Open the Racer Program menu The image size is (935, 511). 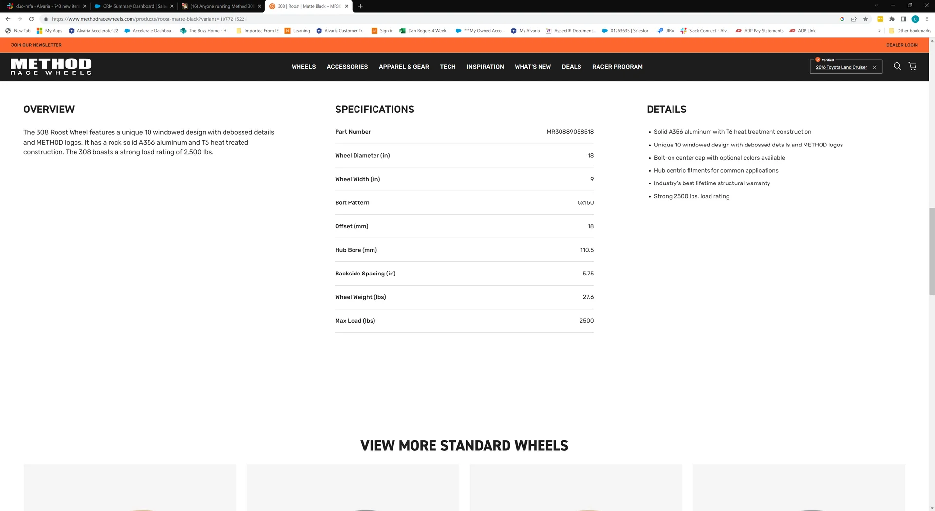617,67
